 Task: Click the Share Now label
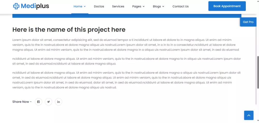22,102
